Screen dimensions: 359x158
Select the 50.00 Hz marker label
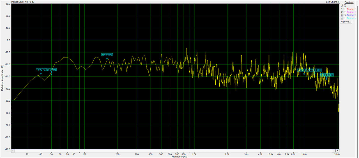coord(52,70)
